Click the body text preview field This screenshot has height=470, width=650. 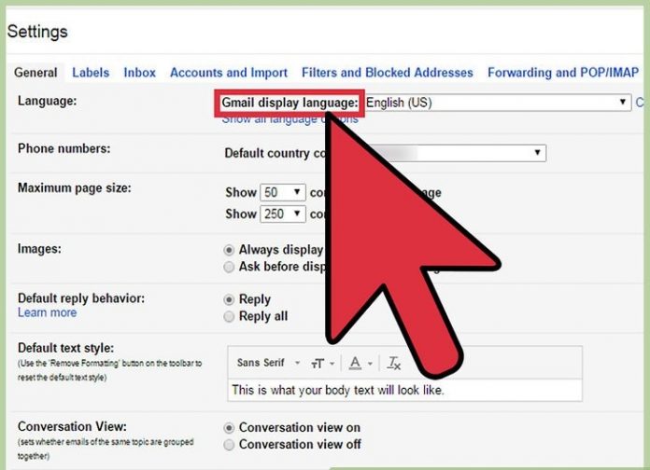[x=403, y=390]
